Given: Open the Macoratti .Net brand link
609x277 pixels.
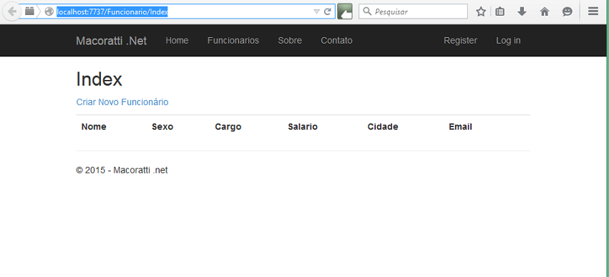Looking at the screenshot, I should coord(111,41).
